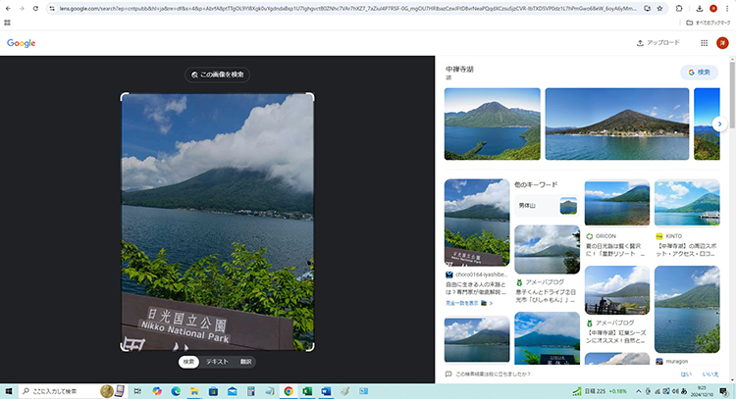Click the この画像を検索 button
The width and height of the screenshot is (736, 399).
(217, 75)
